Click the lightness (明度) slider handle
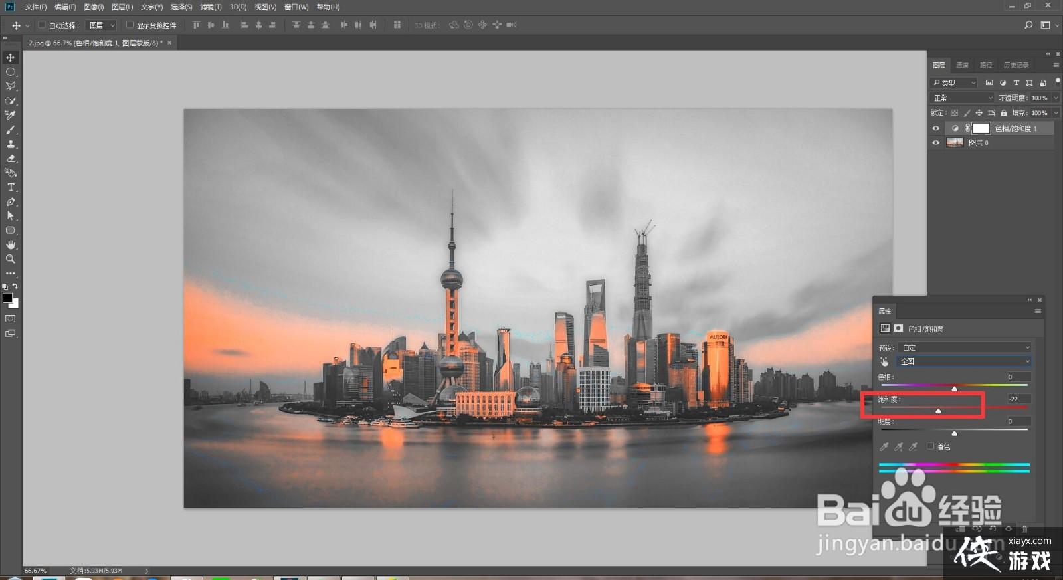Screen dimensions: 1063x580 (955, 433)
